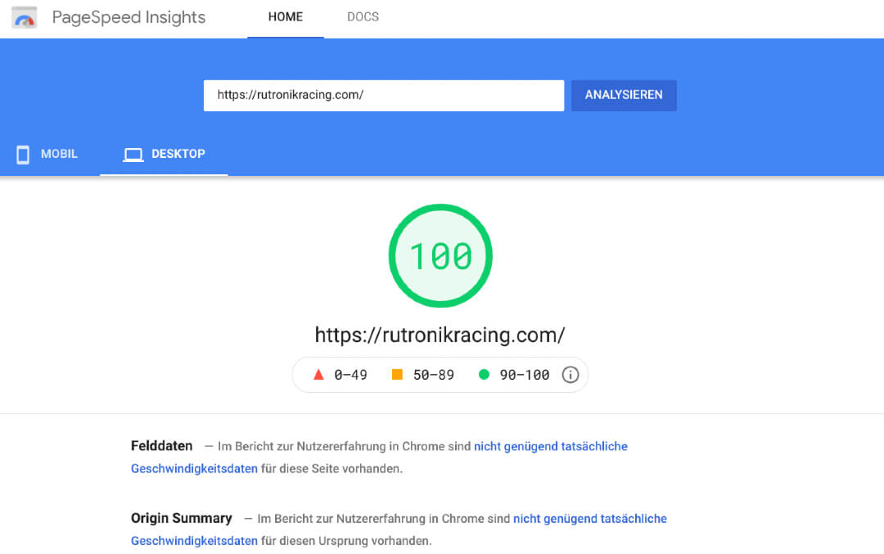Click the mobile phone icon

[23, 155]
